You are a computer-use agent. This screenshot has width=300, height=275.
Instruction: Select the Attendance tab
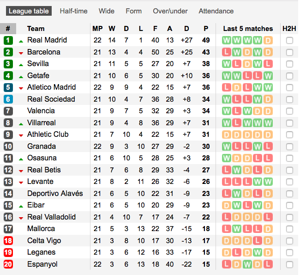[216, 11]
